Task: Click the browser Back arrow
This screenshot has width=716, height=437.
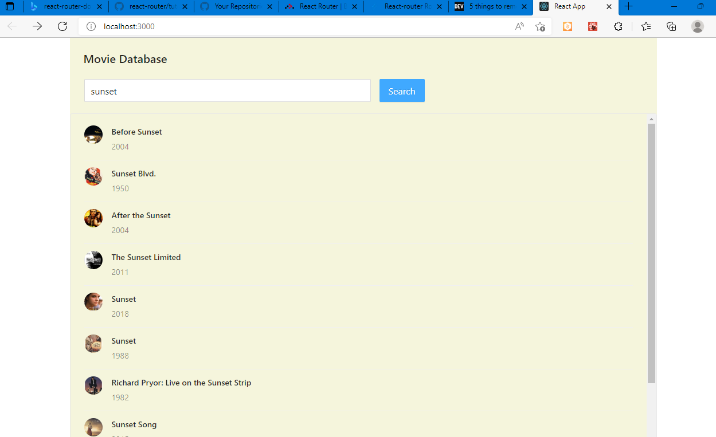Action: (x=12, y=26)
